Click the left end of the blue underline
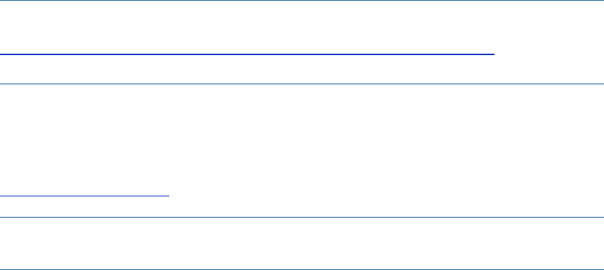 pyautogui.click(x=2, y=54)
